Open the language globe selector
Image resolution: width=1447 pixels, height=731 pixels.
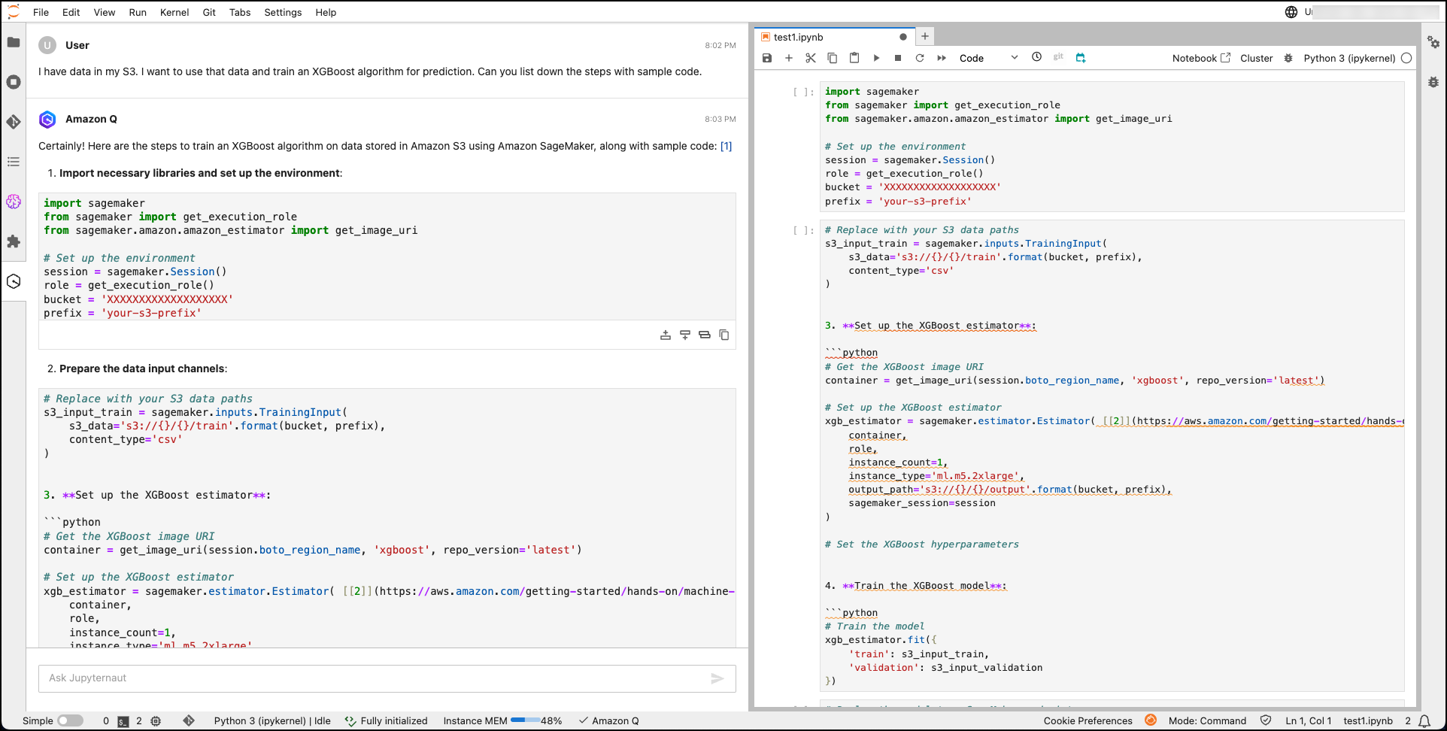click(x=1291, y=12)
